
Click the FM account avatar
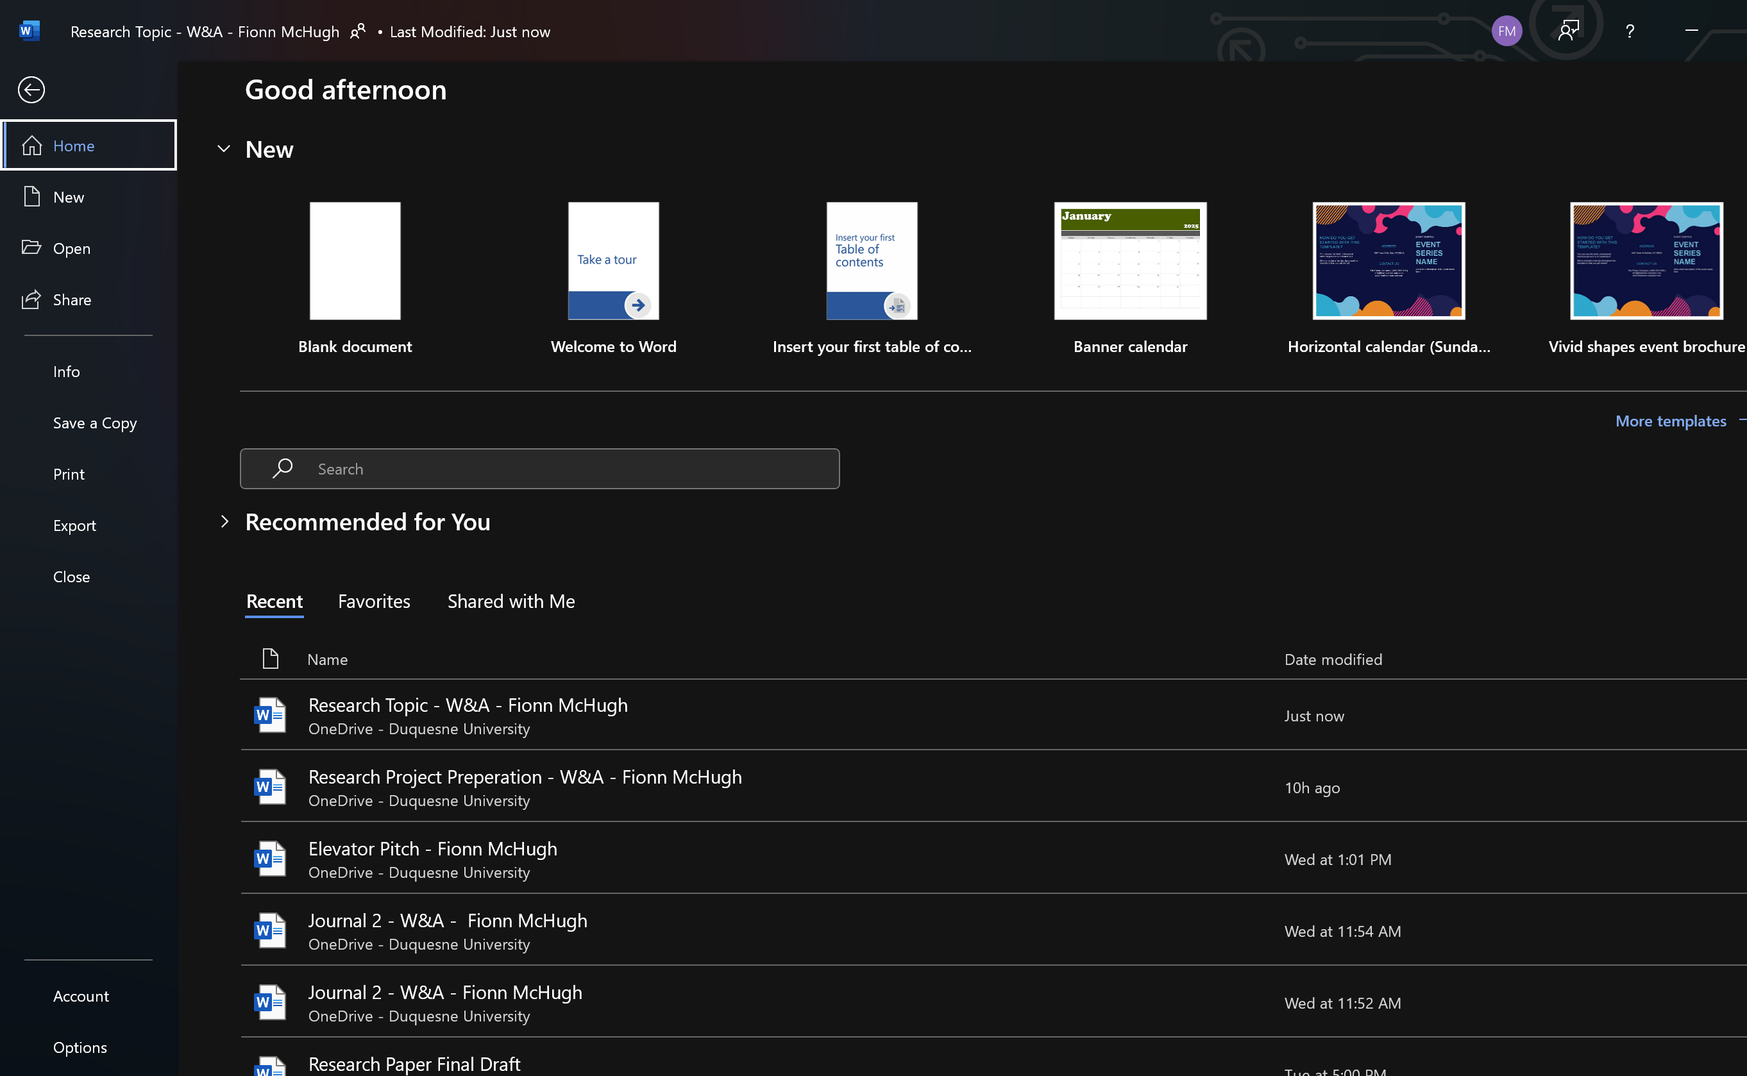[1506, 31]
